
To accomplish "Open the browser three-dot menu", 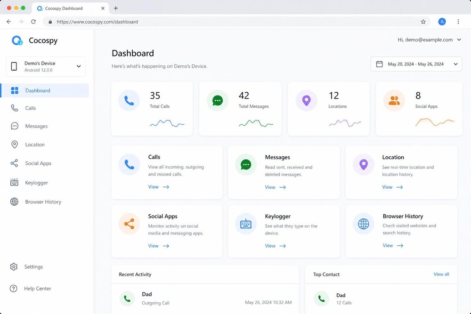I will click(458, 22).
